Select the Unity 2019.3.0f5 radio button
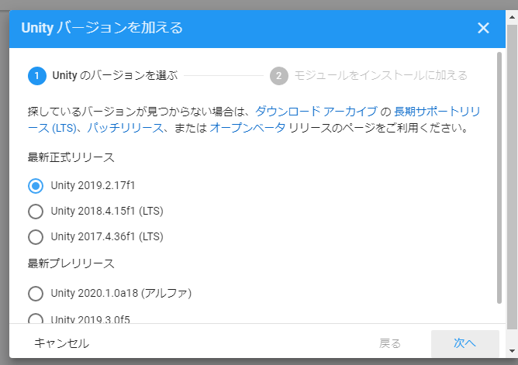The width and height of the screenshot is (518, 365). (36, 319)
